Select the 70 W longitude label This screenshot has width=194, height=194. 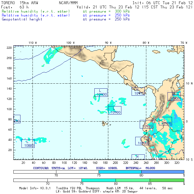(x=184, y=43)
